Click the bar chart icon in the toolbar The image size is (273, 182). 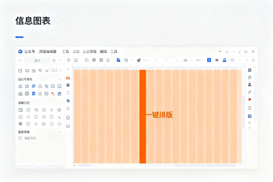[185, 60]
